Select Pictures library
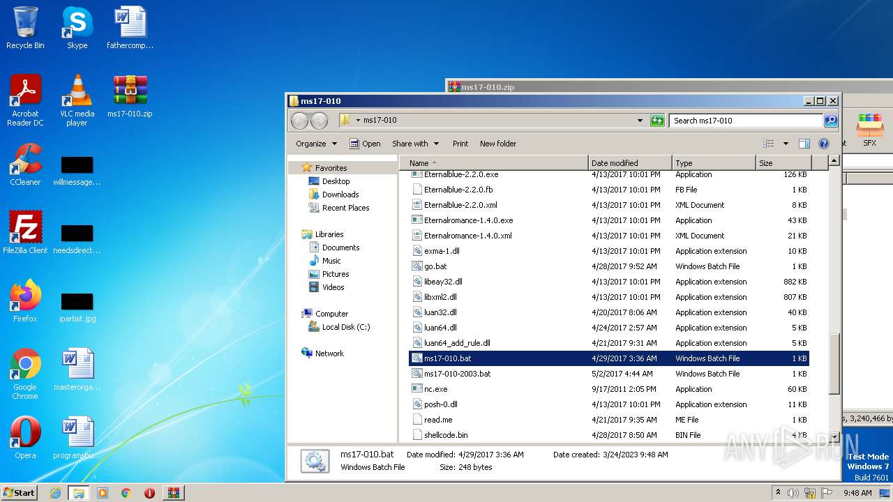The width and height of the screenshot is (893, 502). [336, 274]
